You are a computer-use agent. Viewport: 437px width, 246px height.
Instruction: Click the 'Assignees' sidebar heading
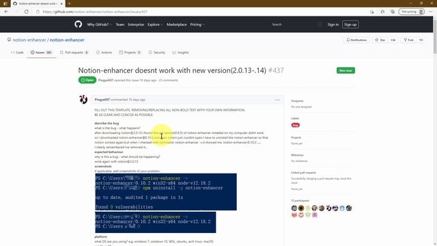297,101
